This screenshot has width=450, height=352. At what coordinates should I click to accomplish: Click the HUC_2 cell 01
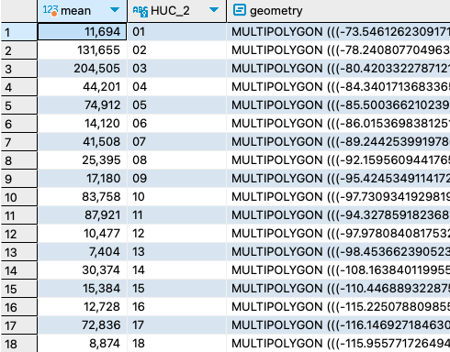point(176,32)
